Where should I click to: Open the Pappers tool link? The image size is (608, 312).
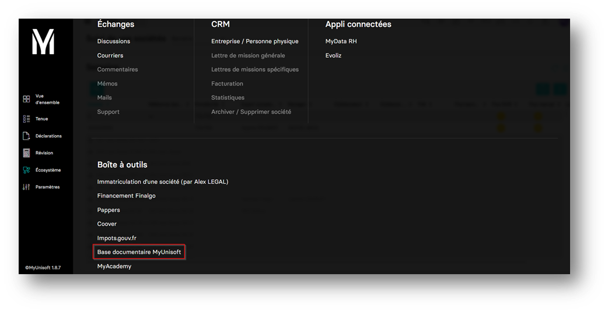click(x=109, y=210)
